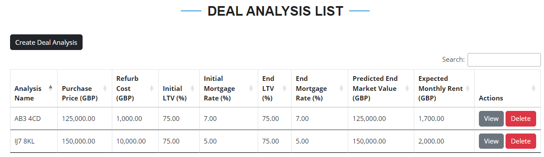Delete the IJ7 8KL deal analysis
The width and height of the screenshot is (544, 157).
521,141
